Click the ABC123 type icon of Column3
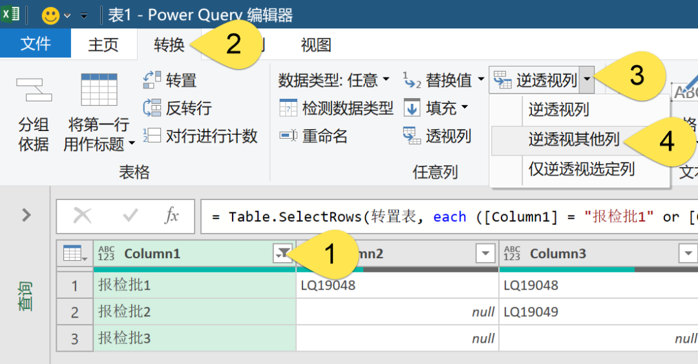 pyautogui.click(x=512, y=254)
